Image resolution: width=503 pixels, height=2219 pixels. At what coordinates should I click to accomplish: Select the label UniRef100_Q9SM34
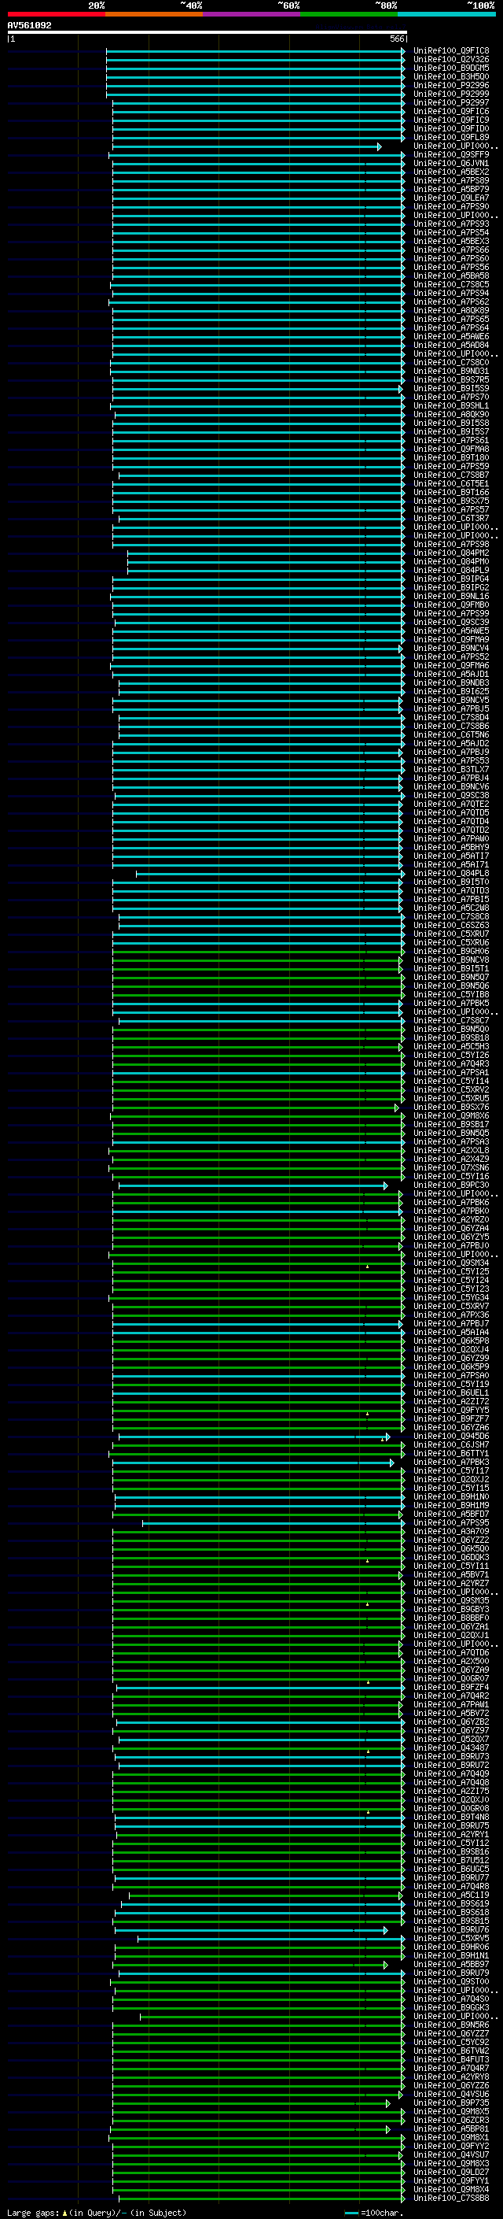coord(450,1263)
